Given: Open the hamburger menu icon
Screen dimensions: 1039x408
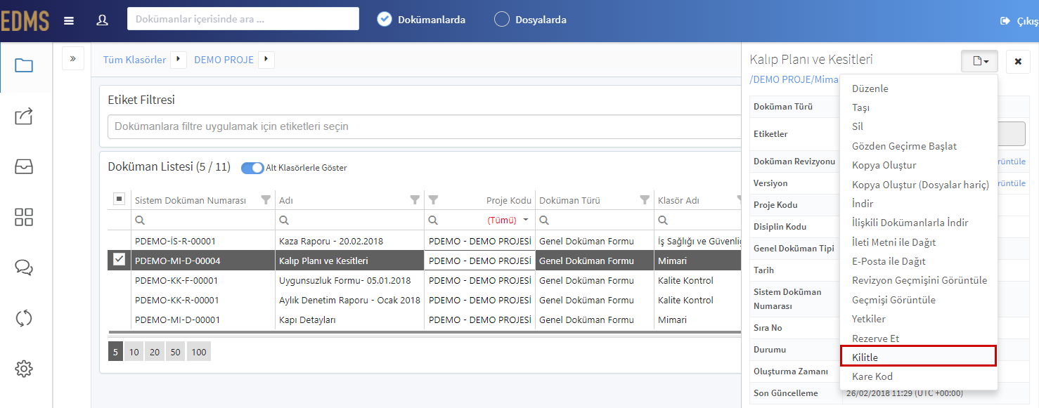Looking at the screenshot, I should 69,20.
